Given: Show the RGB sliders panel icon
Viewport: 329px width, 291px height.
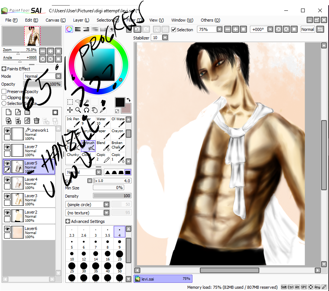Looking at the screenshot, I should [78, 29].
